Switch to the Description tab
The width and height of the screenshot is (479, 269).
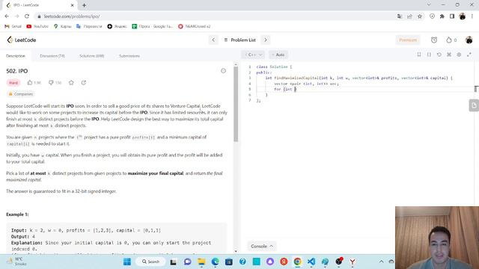click(16, 56)
